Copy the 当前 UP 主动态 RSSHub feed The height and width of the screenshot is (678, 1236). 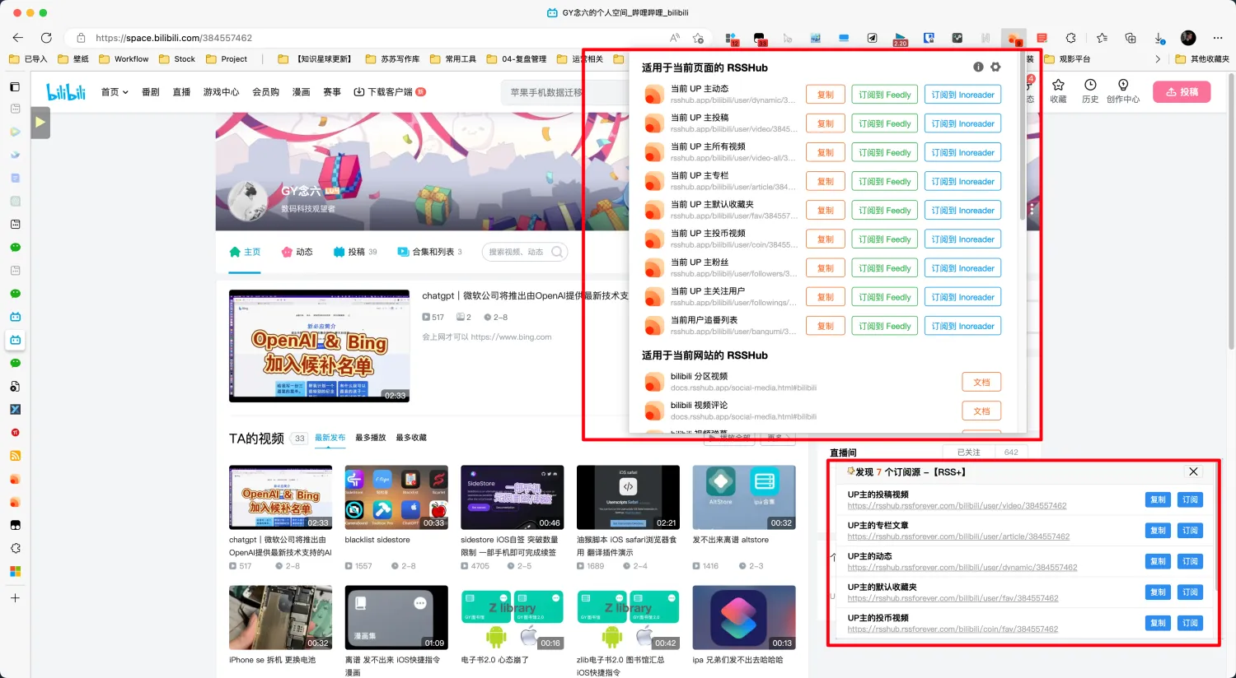pyautogui.click(x=826, y=95)
